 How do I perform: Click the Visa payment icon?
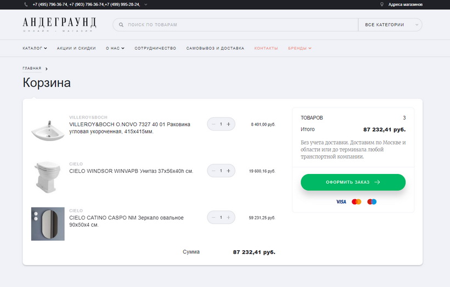(341, 202)
